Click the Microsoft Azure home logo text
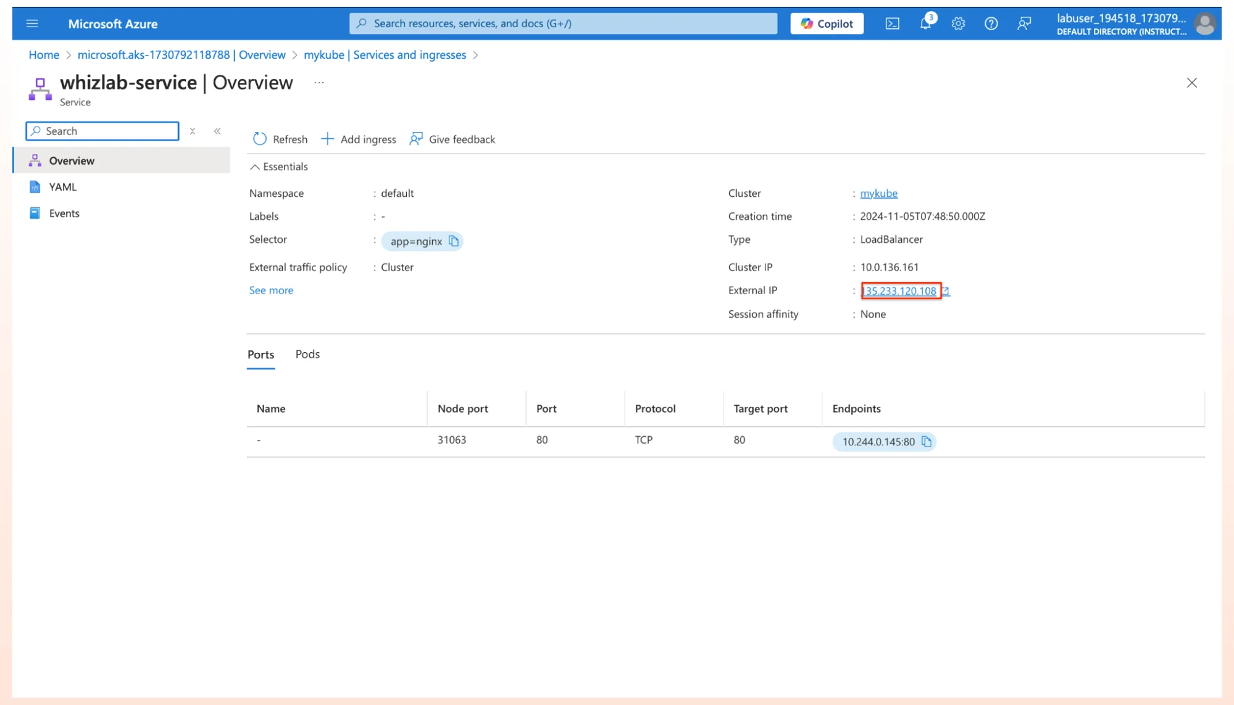This screenshot has height=705, width=1234. (113, 23)
